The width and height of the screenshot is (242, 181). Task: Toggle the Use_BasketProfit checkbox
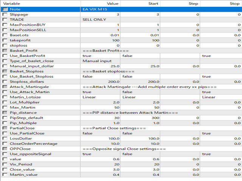(5, 56)
